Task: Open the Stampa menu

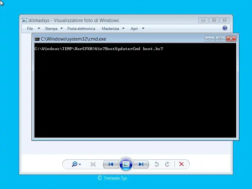Action: pyautogui.click(x=51, y=29)
